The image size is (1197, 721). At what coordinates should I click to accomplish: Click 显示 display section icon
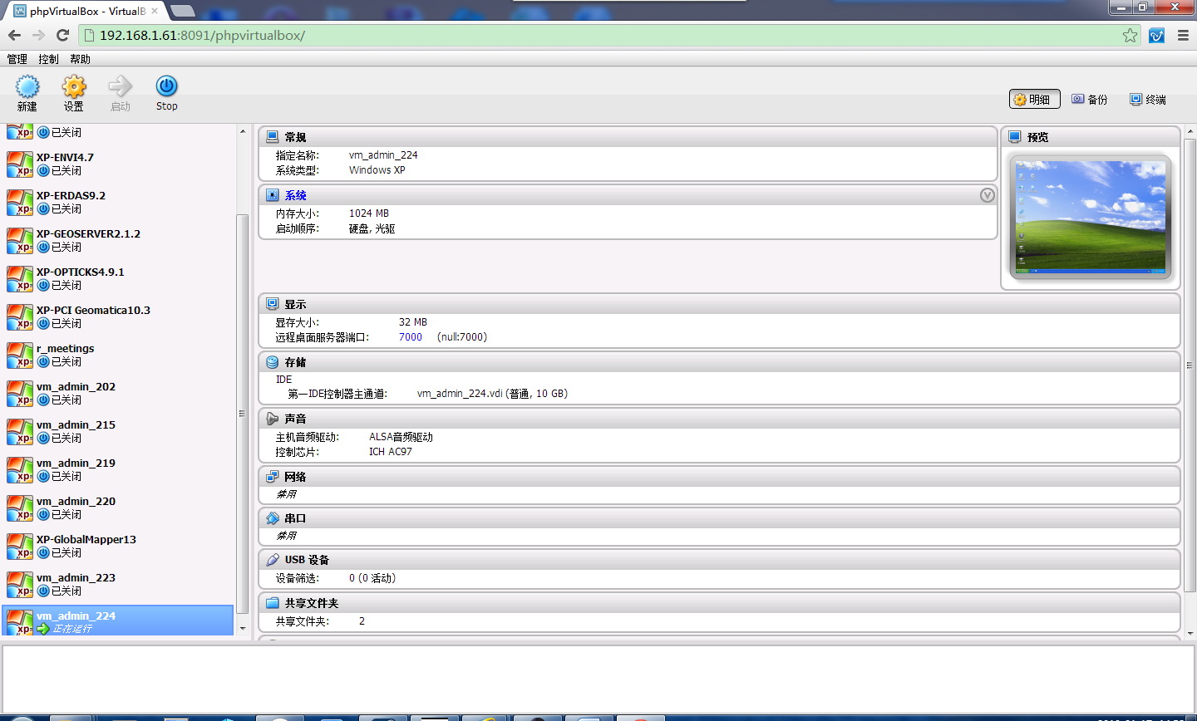pyautogui.click(x=273, y=305)
